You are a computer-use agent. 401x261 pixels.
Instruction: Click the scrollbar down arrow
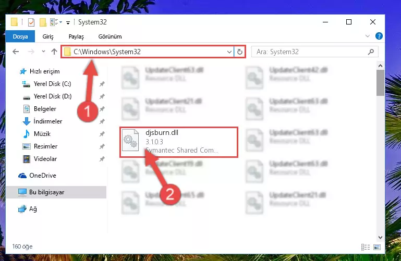point(380,237)
